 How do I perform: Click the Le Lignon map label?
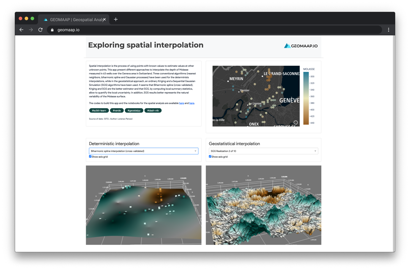[255, 103]
